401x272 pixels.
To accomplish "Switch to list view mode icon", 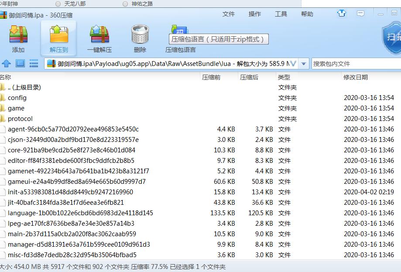I will coord(34,63).
